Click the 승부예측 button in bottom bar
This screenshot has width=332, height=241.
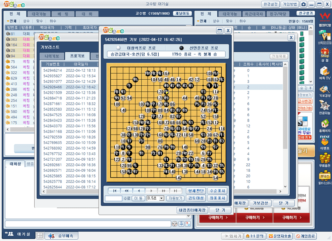click(61, 236)
